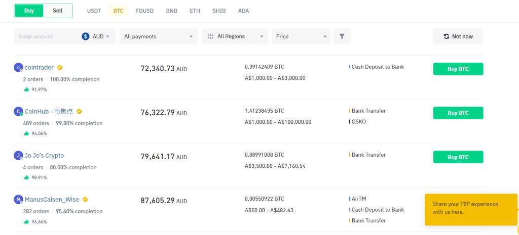This screenshot has height=235, width=519.
Task: Click 1.41238435 BTC available amount
Action: (265, 111)
